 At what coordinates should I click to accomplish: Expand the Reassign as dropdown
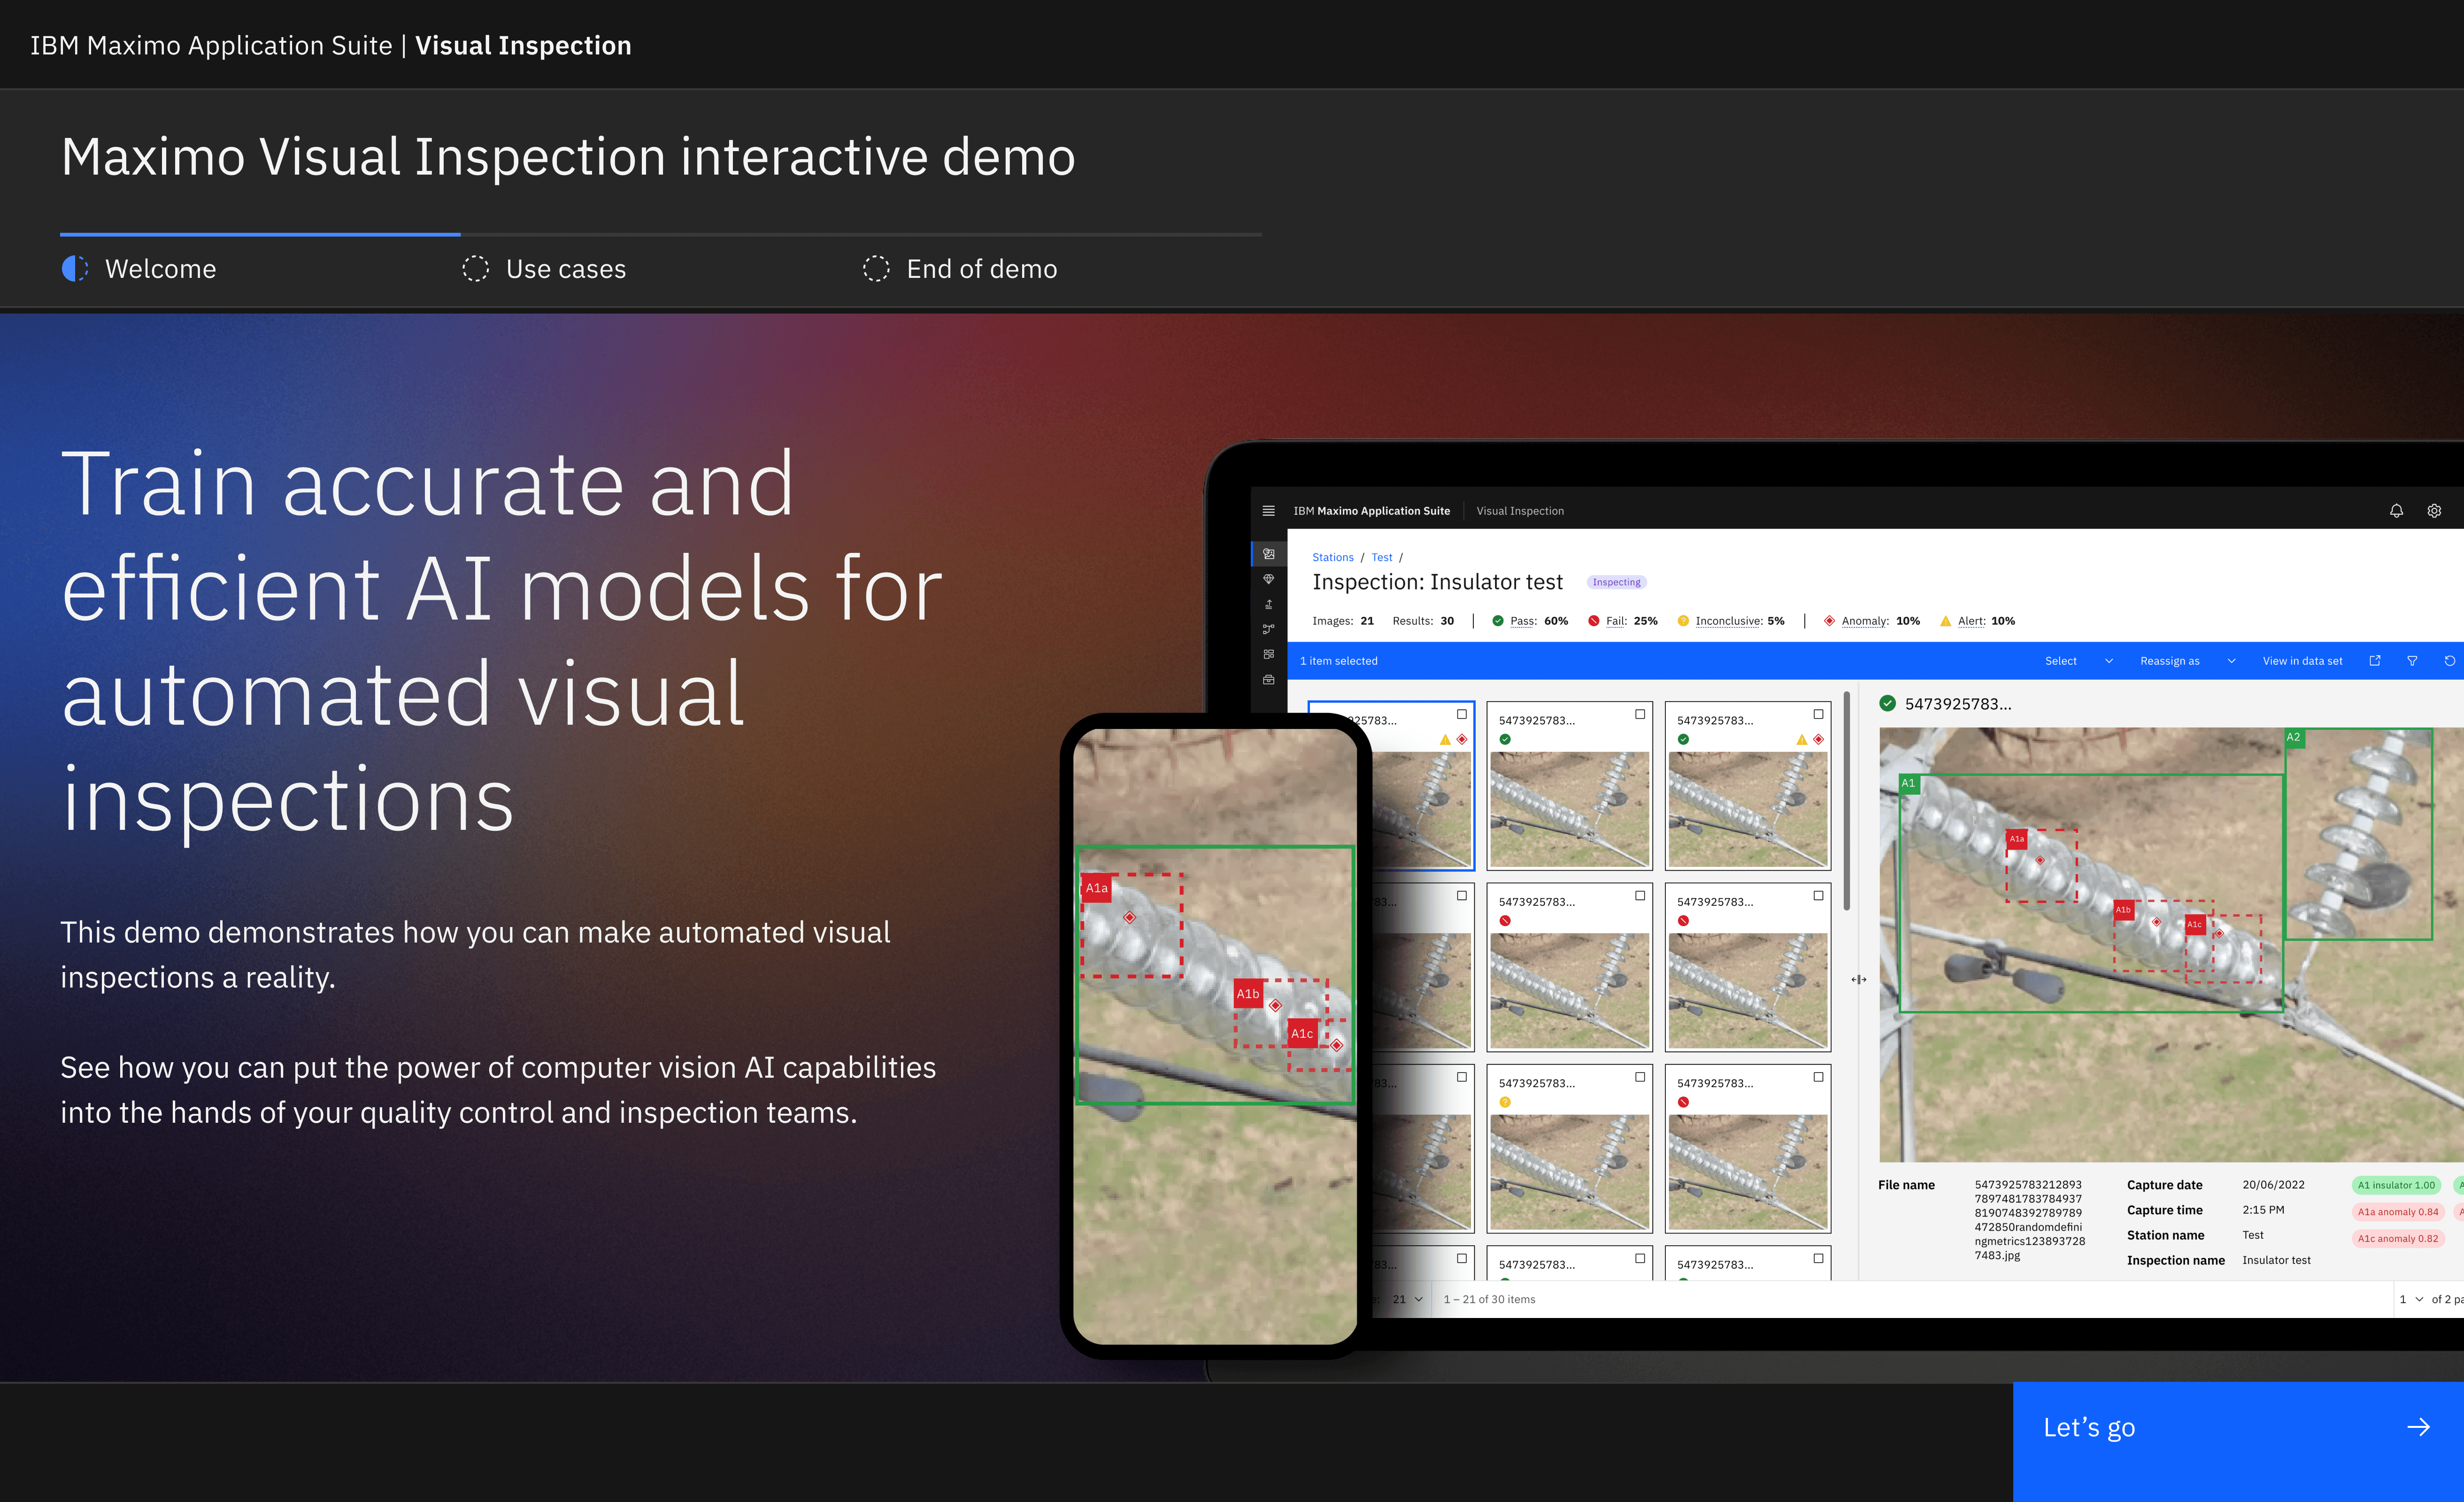click(x=2186, y=661)
